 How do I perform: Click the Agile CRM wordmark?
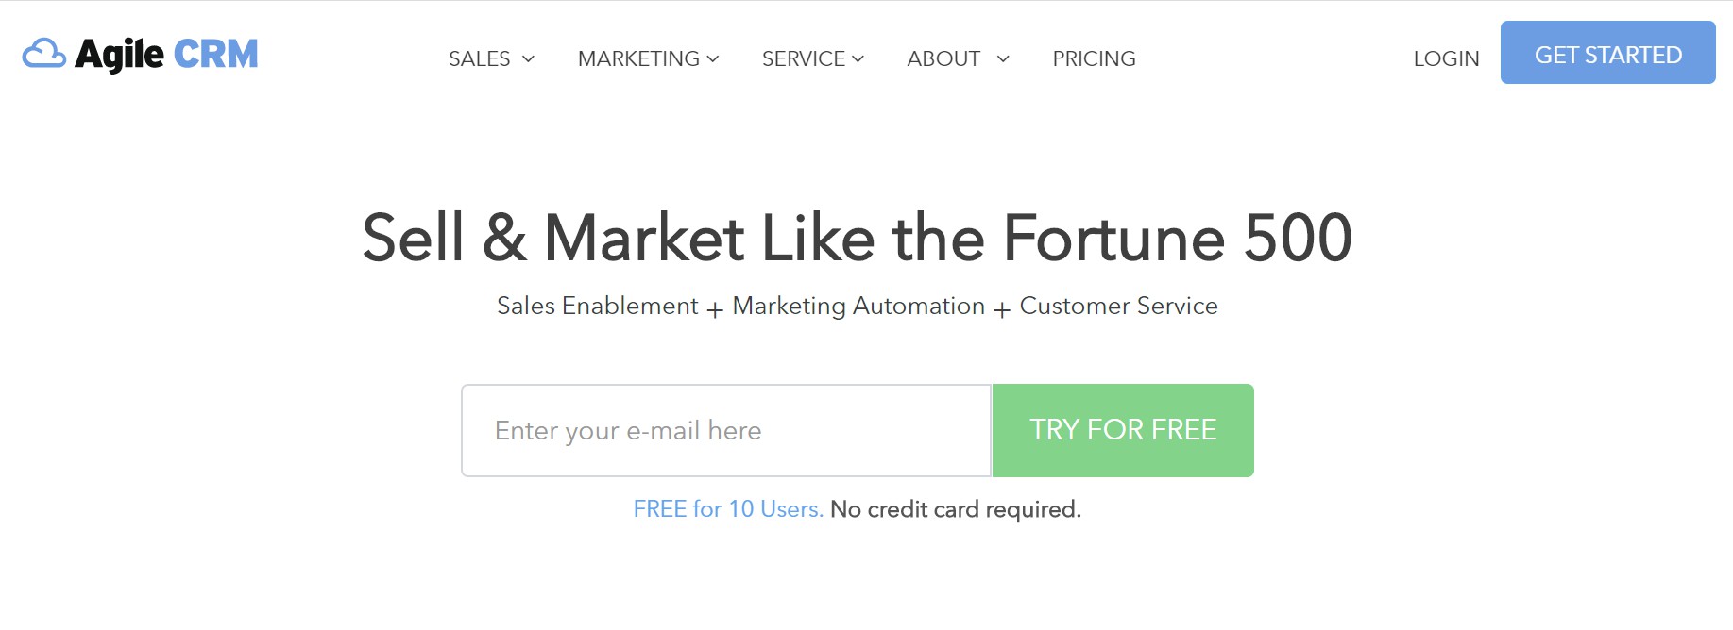166,55
